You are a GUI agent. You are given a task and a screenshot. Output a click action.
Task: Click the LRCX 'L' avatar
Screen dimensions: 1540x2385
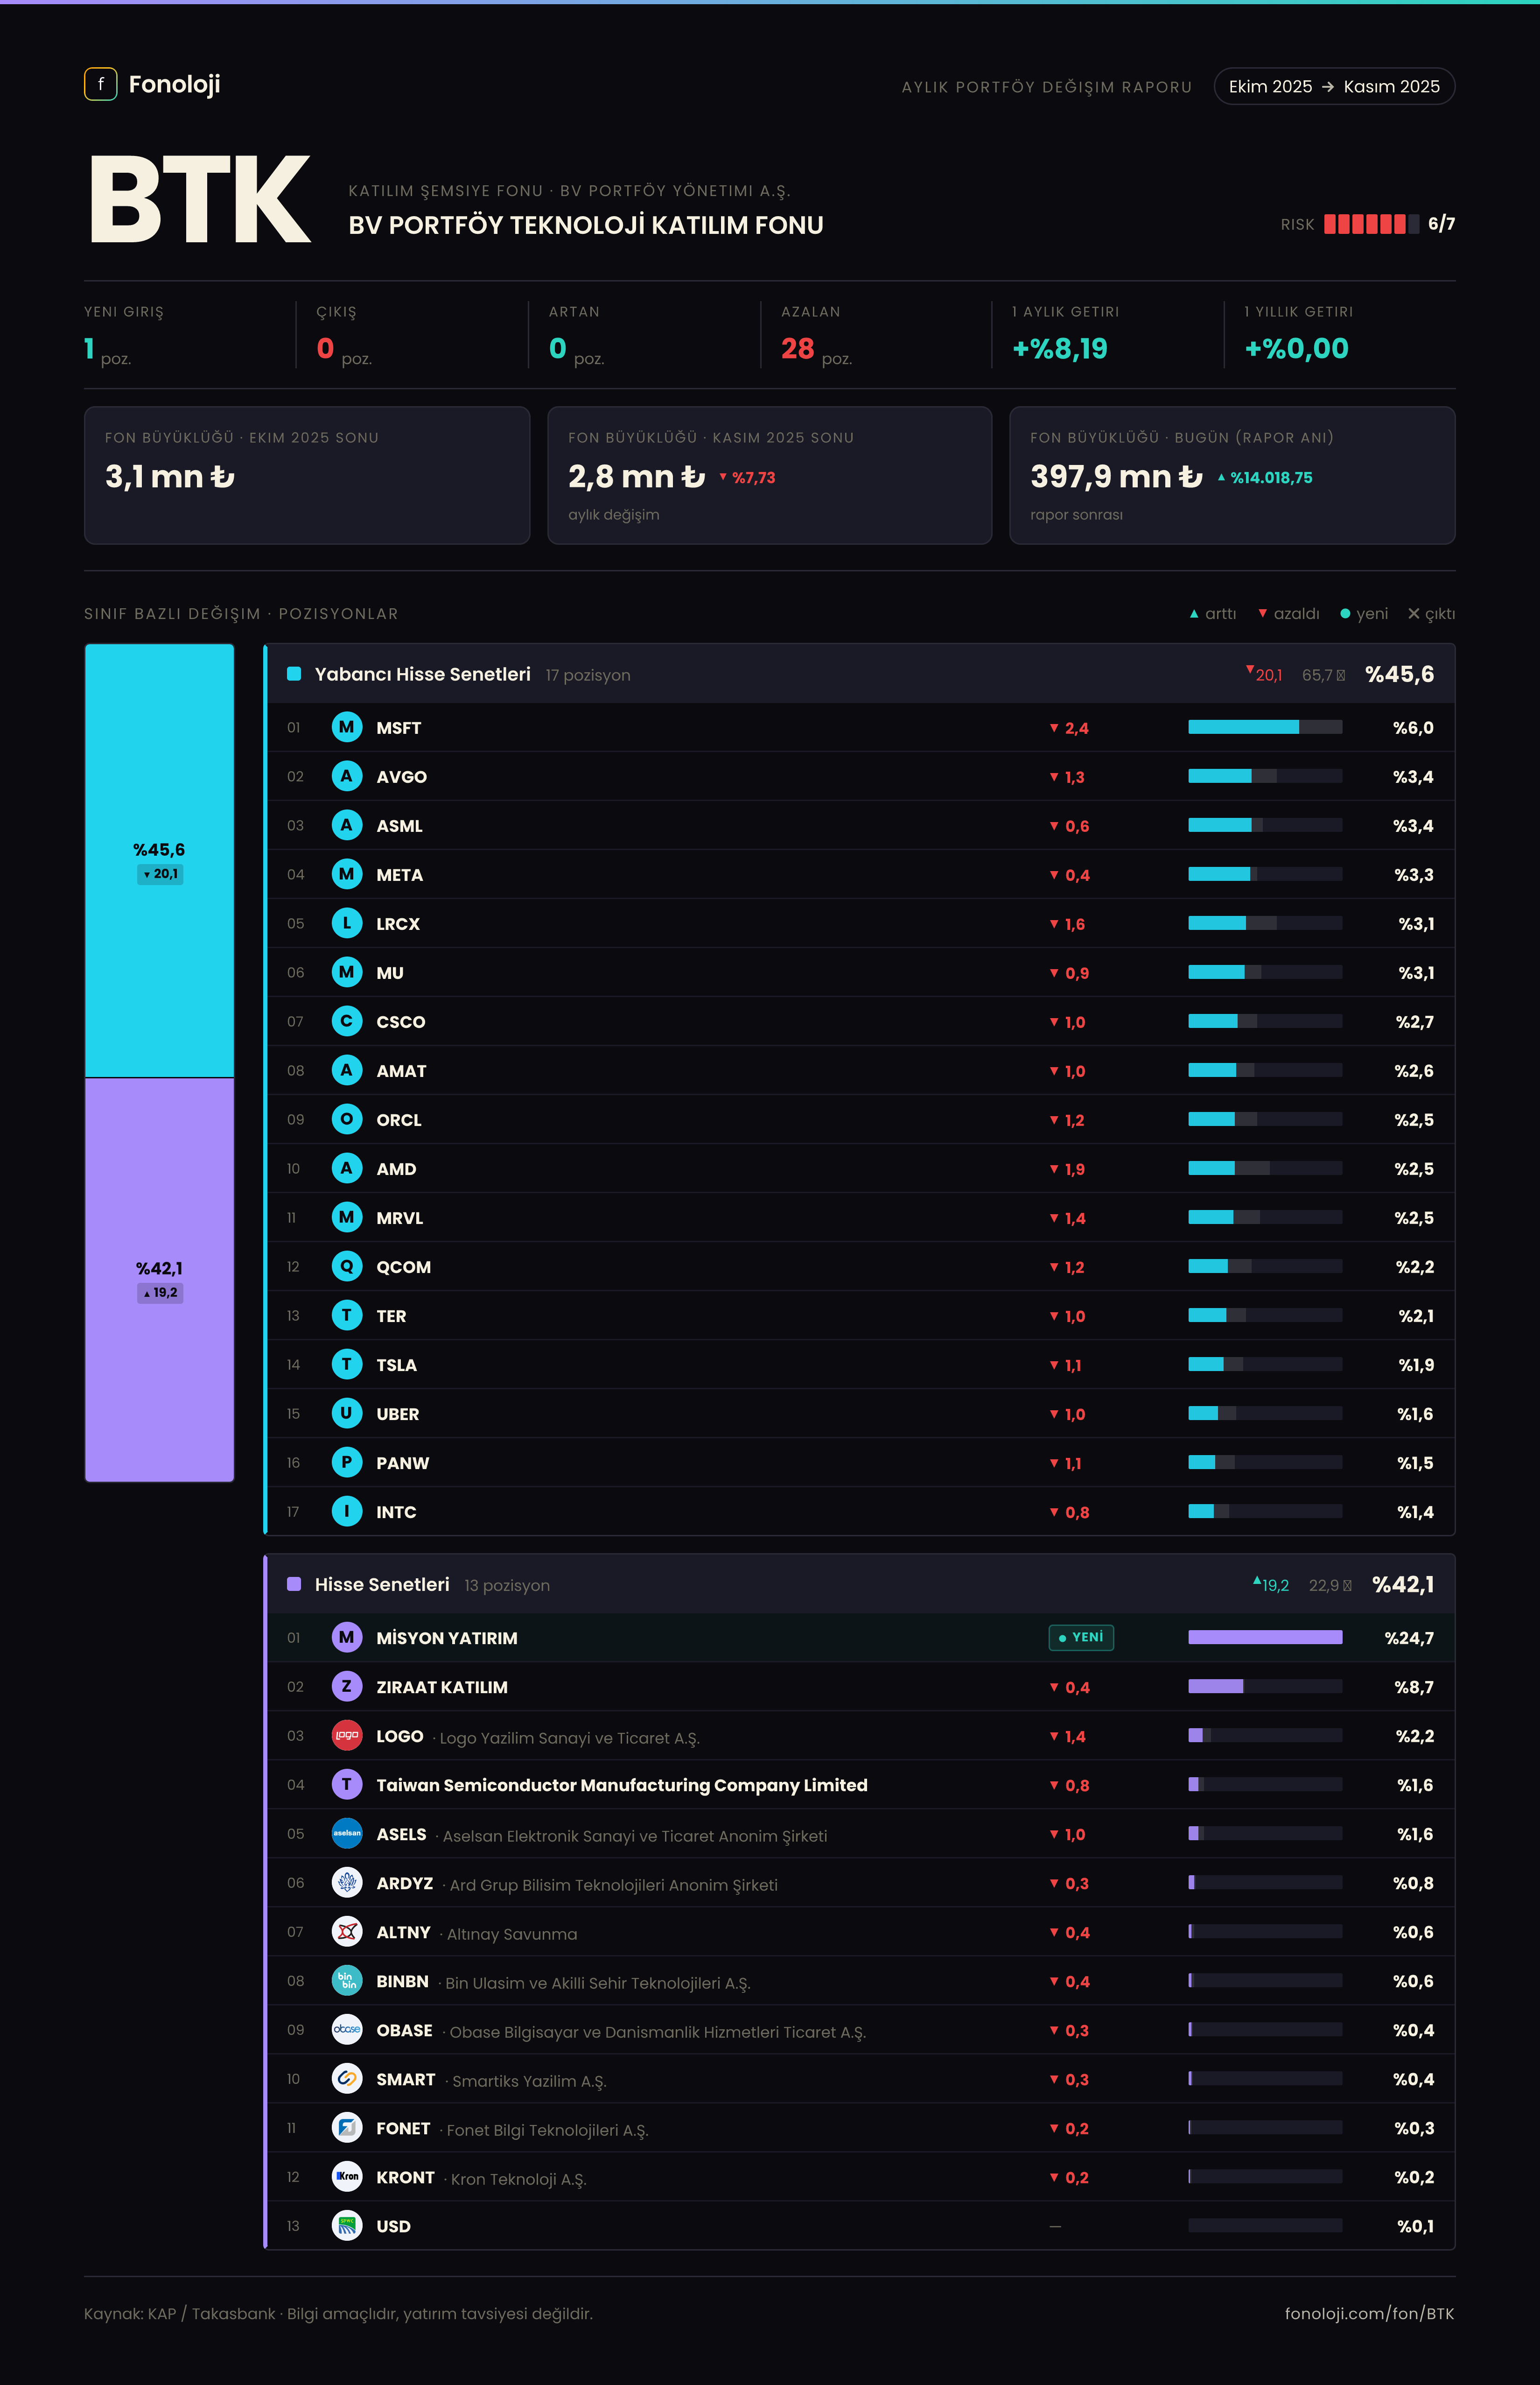click(x=347, y=923)
